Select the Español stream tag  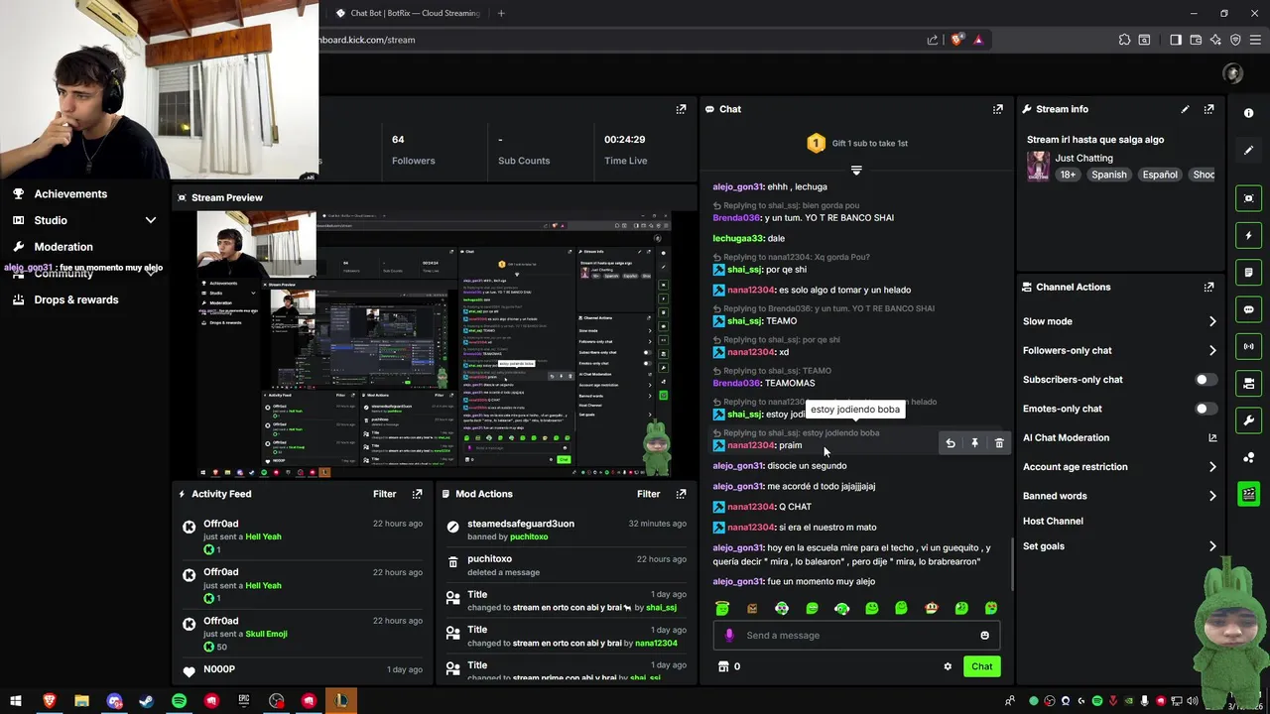[1159, 175]
